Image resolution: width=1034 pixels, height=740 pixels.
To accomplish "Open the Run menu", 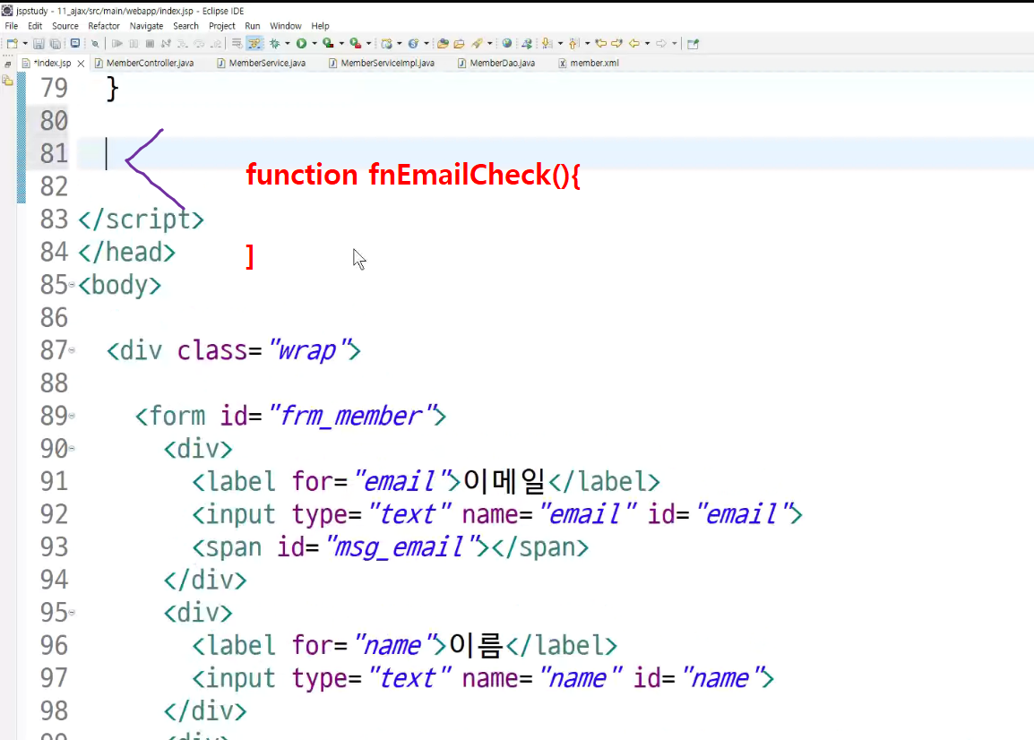I will tap(253, 26).
